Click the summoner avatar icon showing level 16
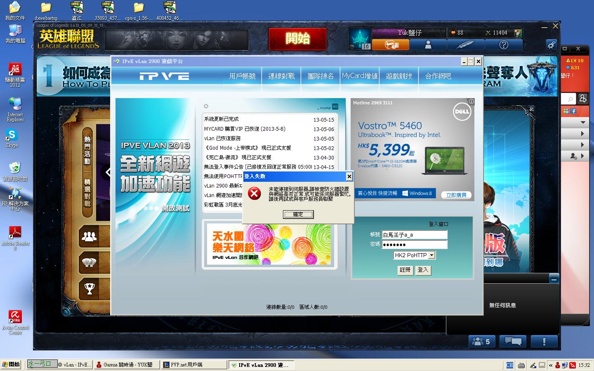 [360, 39]
